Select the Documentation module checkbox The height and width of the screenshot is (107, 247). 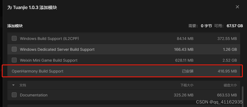point(14,95)
